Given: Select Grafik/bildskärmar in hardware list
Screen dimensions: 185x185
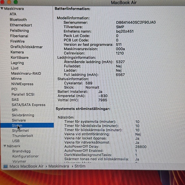Looking at the screenshot, I should point(27,47).
